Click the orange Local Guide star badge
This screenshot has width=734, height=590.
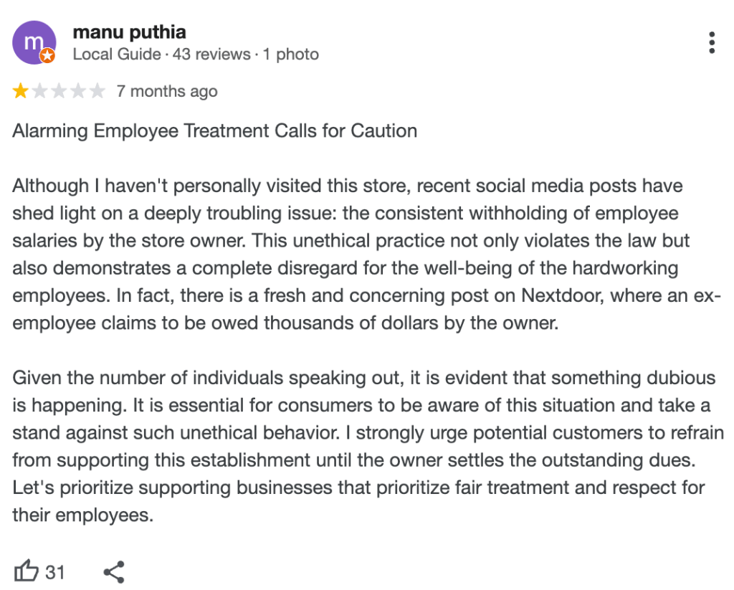tap(48, 56)
